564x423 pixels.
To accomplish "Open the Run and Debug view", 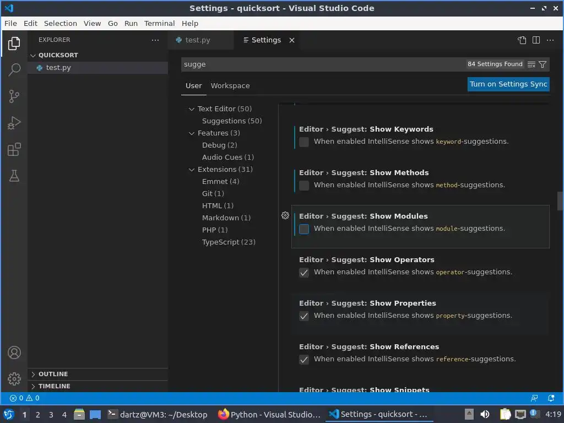I will pyautogui.click(x=14, y=123).
